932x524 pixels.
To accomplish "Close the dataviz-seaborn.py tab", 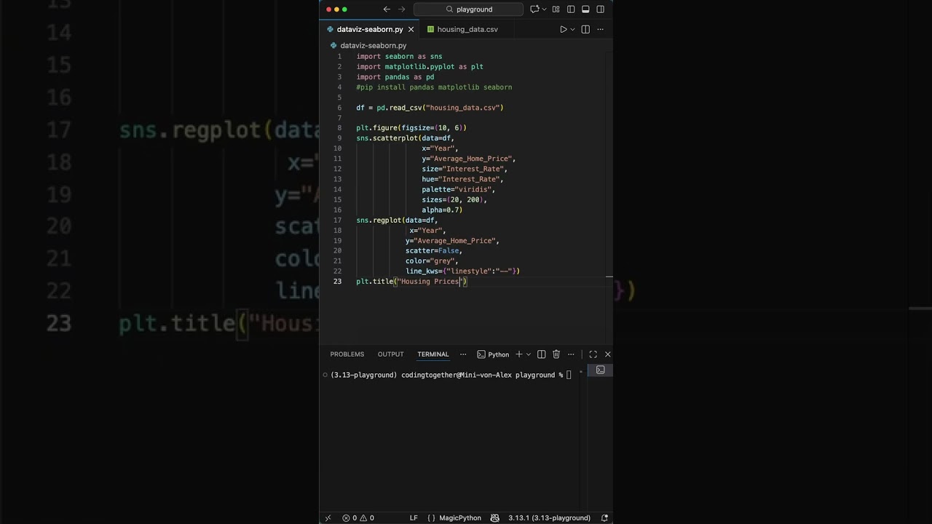I will coord(411,29).
